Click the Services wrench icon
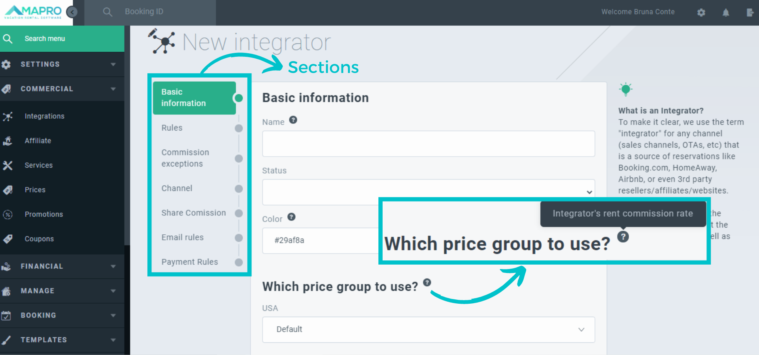Viewport: 759px width, 355px height. [x=8, y=165]
